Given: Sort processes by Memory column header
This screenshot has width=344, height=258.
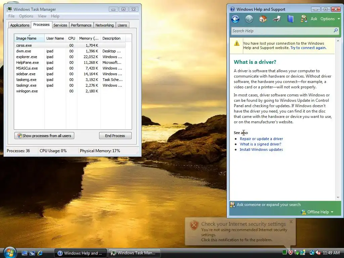Looking at the screenshot, I should point(89,38).
